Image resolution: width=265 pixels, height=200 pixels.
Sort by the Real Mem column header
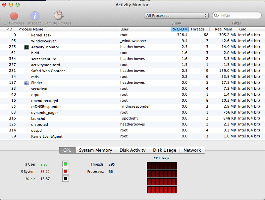coord(223,29)
